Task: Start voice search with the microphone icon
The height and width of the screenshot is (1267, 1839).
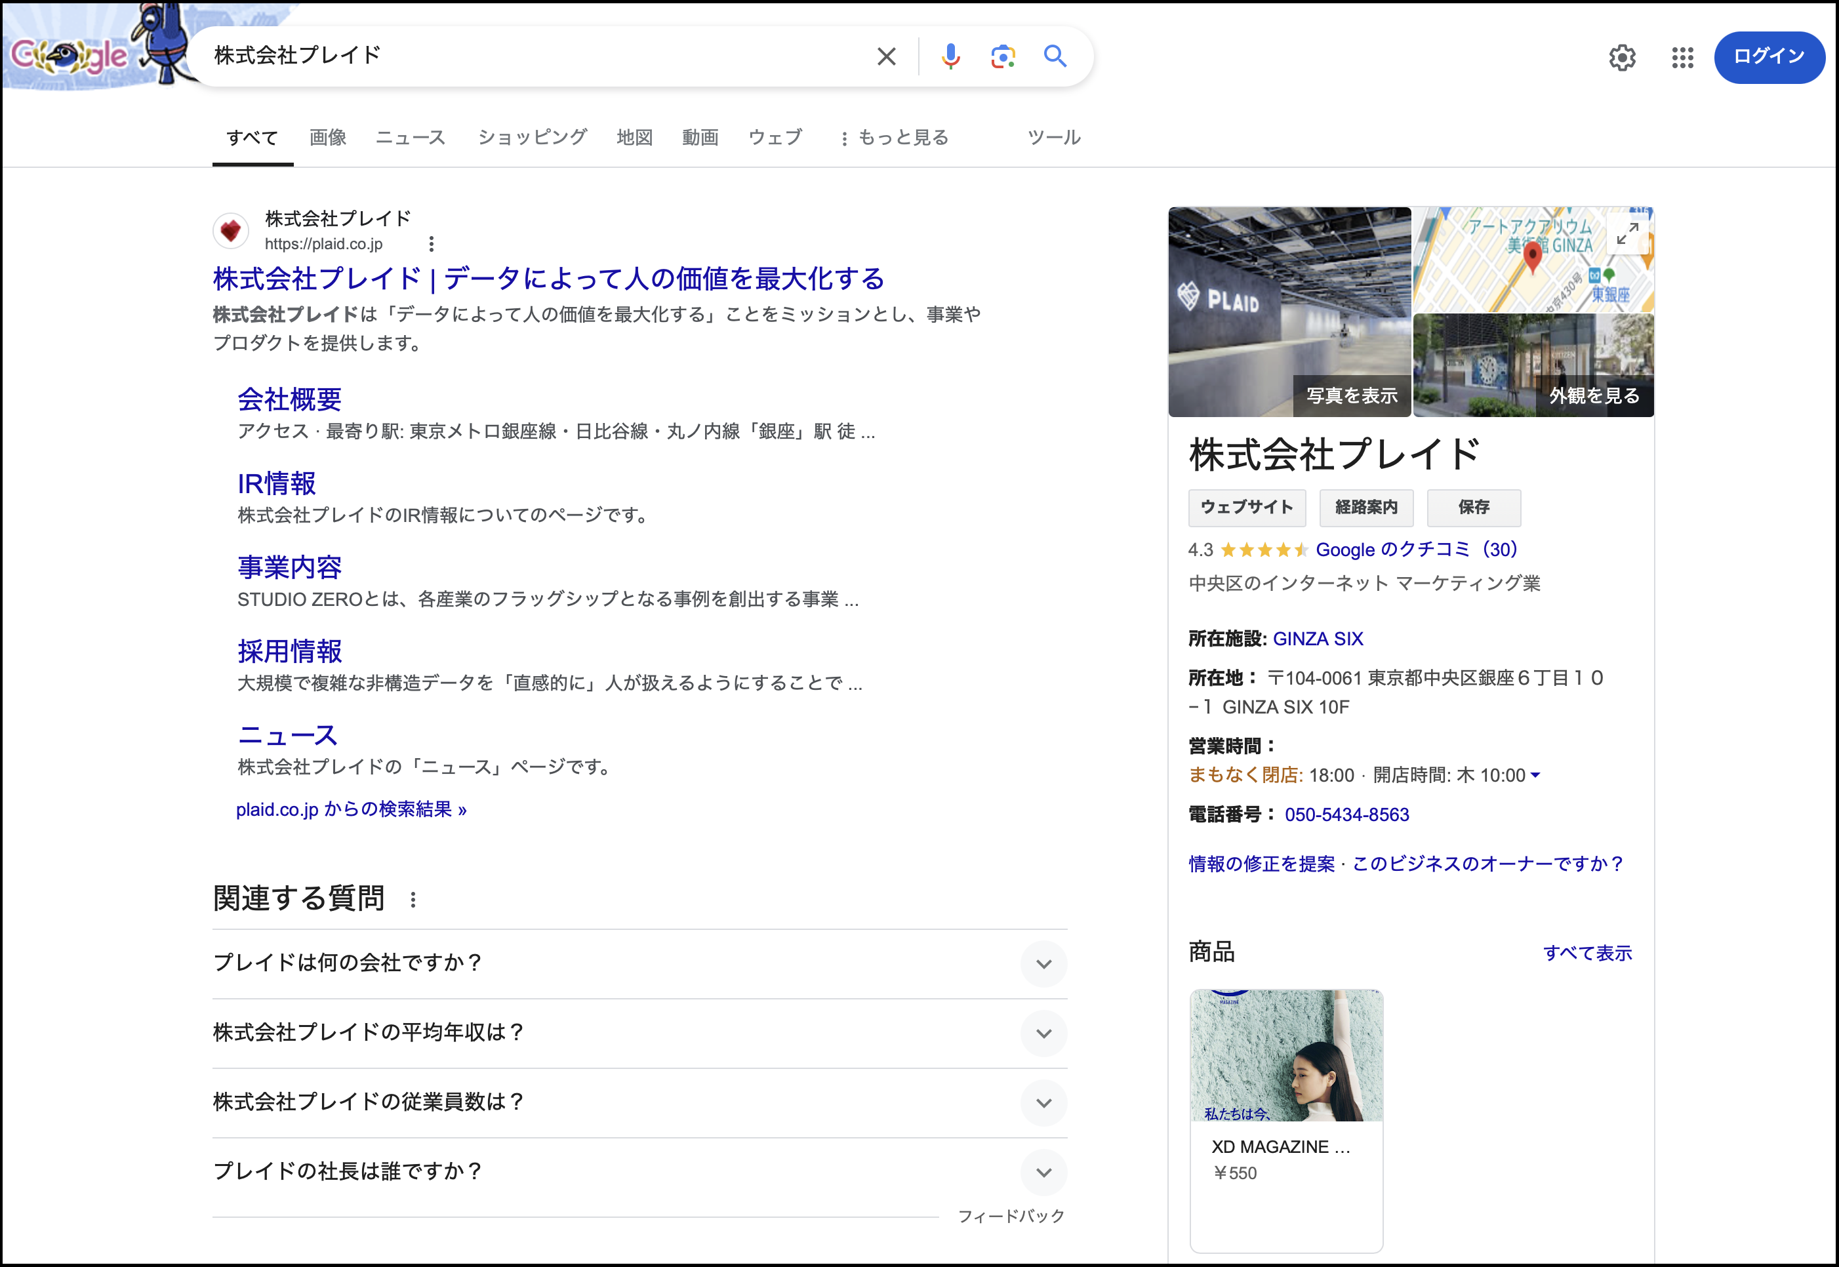Action: pyautogui.click(x=950, y=56)
